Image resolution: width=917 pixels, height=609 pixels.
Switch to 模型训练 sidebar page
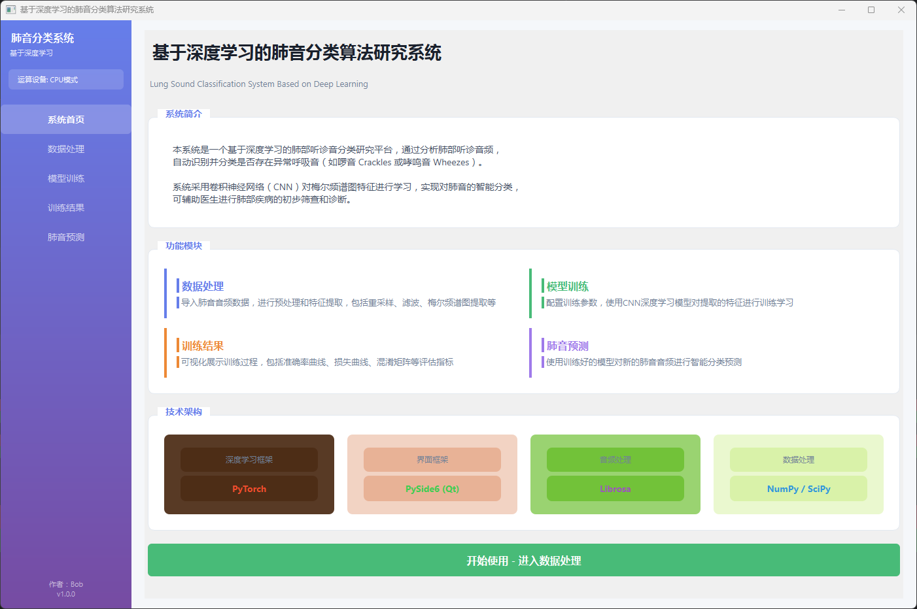(66, 178)
